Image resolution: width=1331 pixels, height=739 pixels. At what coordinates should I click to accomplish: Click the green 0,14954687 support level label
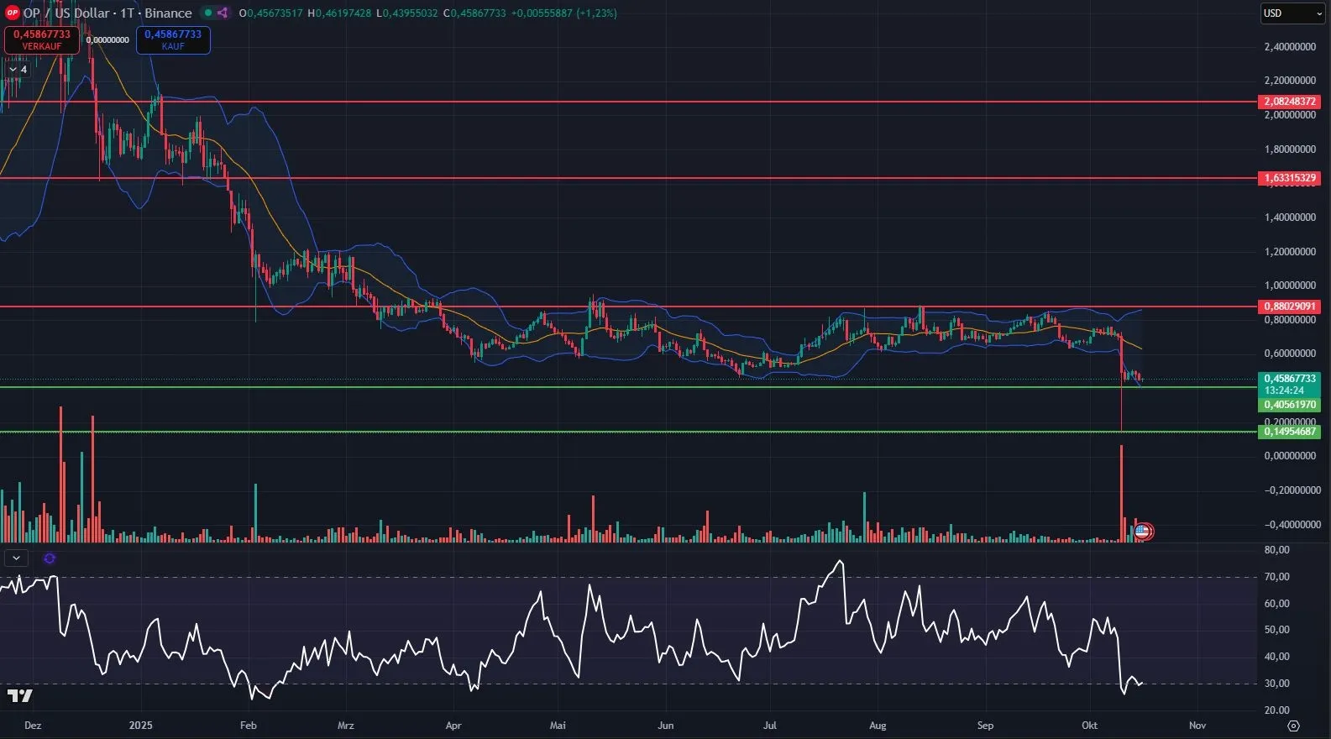1289,432
